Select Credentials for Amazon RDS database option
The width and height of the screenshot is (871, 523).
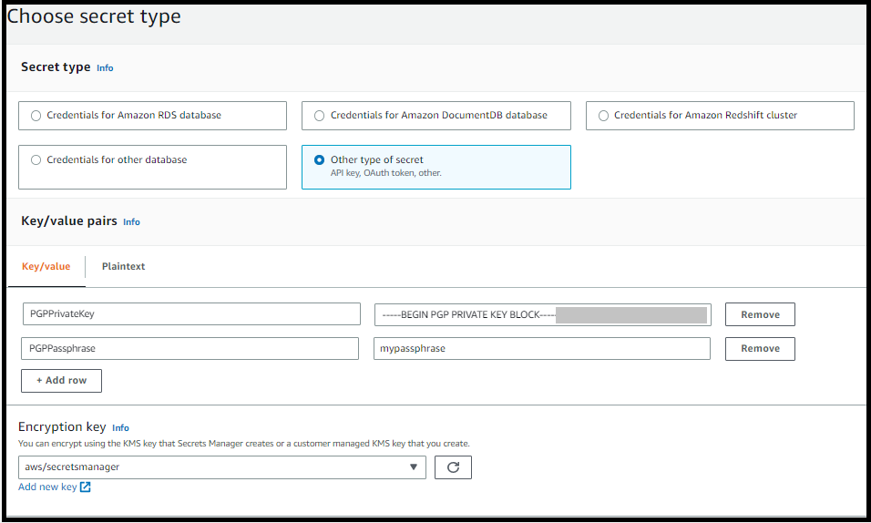coord(36,116)
